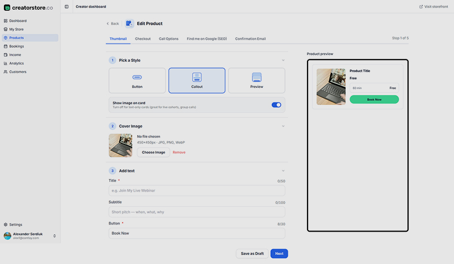This screenshot has height=264, width=454.
Task: Collapse the Pick a Style section
Action: coord(283,61)
